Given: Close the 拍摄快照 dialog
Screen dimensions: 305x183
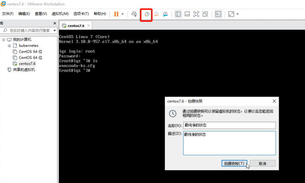Looking at the screenshot, I should (274, 101).
